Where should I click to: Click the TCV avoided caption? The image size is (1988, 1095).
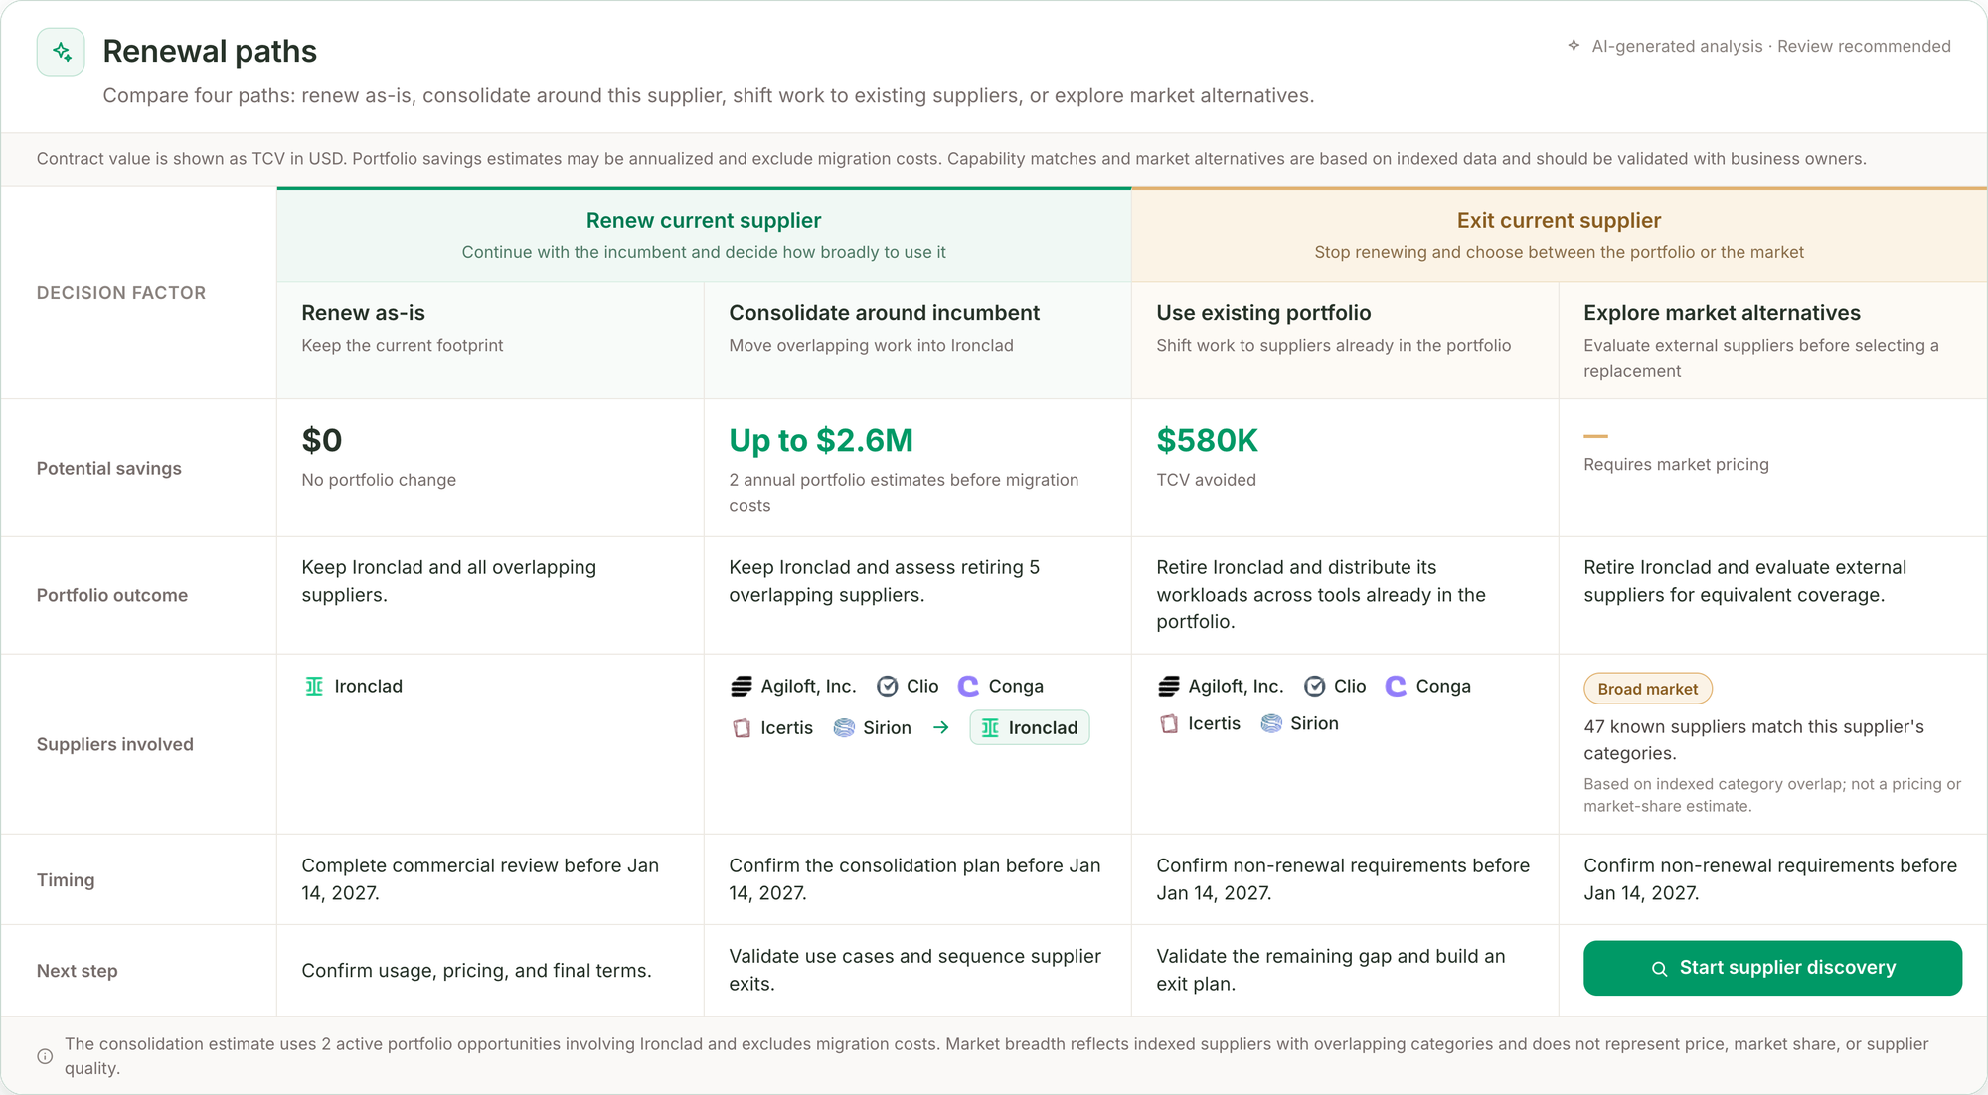pyautogui.click(x=1207, y=480)
